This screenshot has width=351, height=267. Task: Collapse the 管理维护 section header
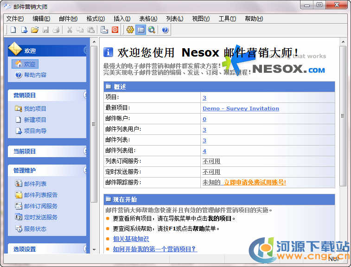click(x=47, y=170)
